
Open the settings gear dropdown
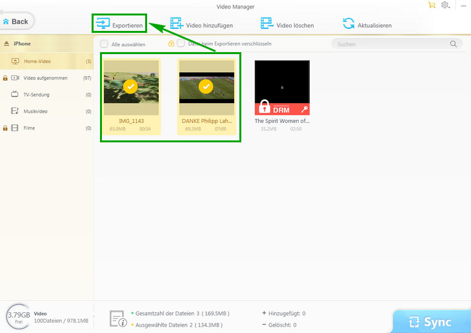[446, 5]
